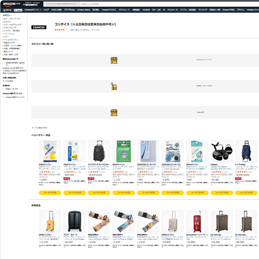Select ホーム&キッチン sidebar category
259x259 pixels.
(11, 40)
